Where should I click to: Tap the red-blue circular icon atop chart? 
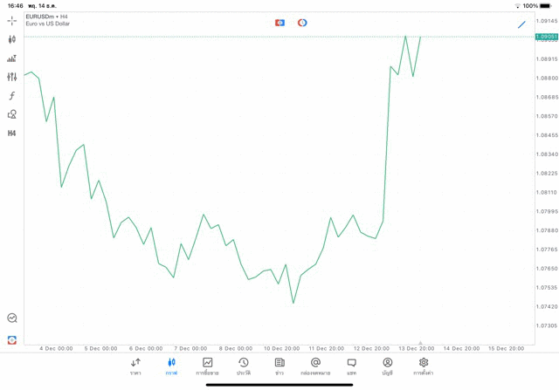point(302,23)
